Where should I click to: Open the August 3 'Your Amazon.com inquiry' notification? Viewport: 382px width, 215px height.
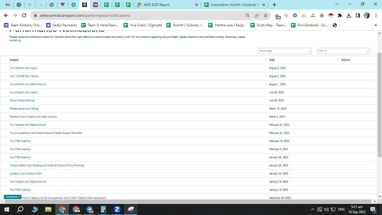click(24, 68)
